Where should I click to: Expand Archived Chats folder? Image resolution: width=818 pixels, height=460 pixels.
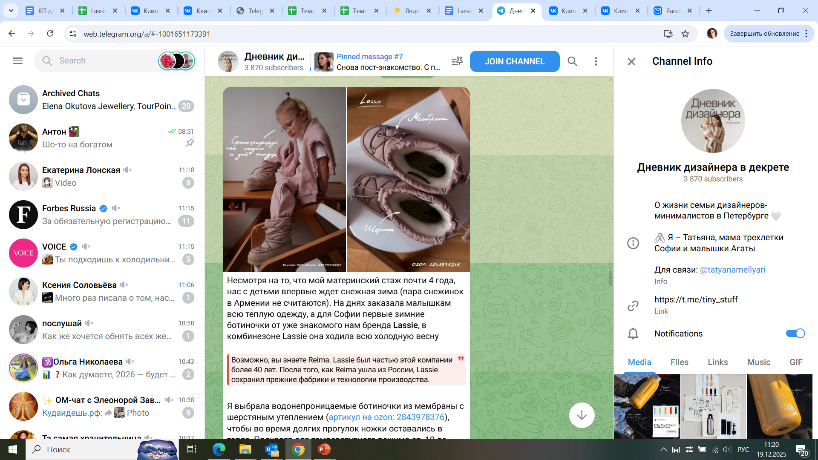pyautogui.click(x=102, y=100)
